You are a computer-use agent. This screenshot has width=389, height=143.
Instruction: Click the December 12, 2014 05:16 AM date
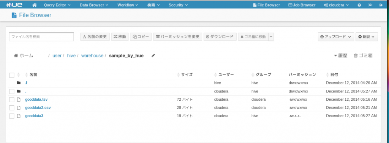351,100
